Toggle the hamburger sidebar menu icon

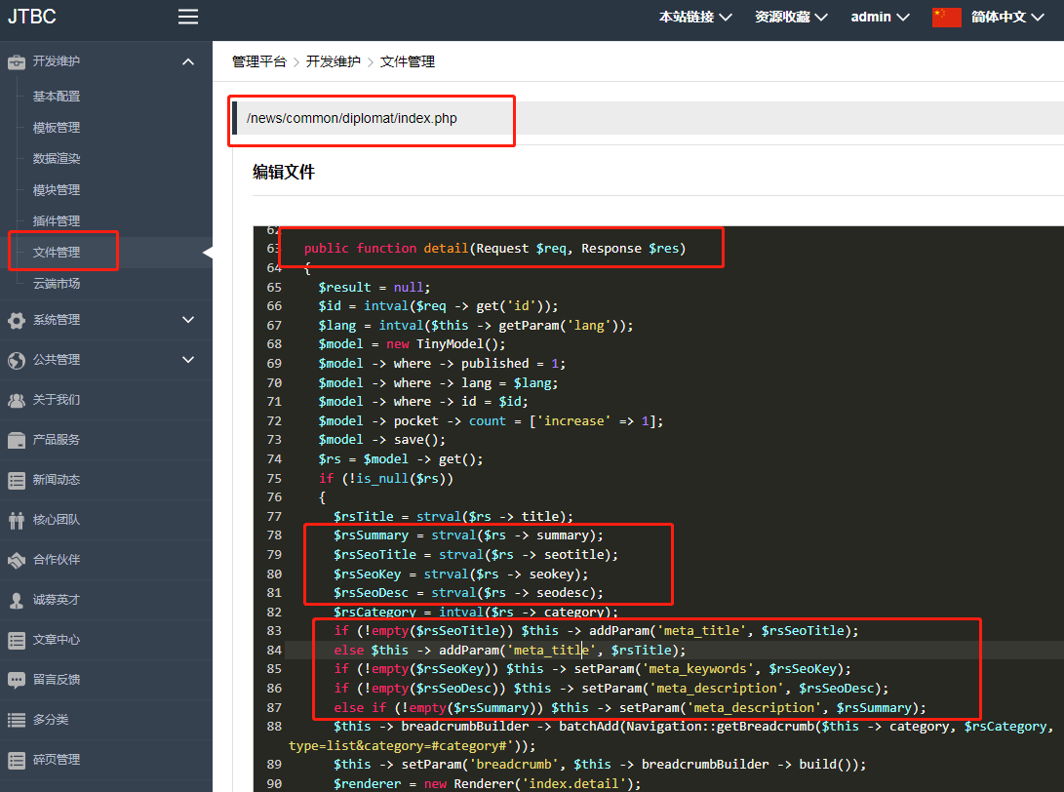click(x=188, y=17)
